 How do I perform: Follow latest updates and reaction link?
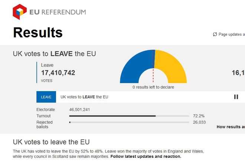(x=146, y=156)
